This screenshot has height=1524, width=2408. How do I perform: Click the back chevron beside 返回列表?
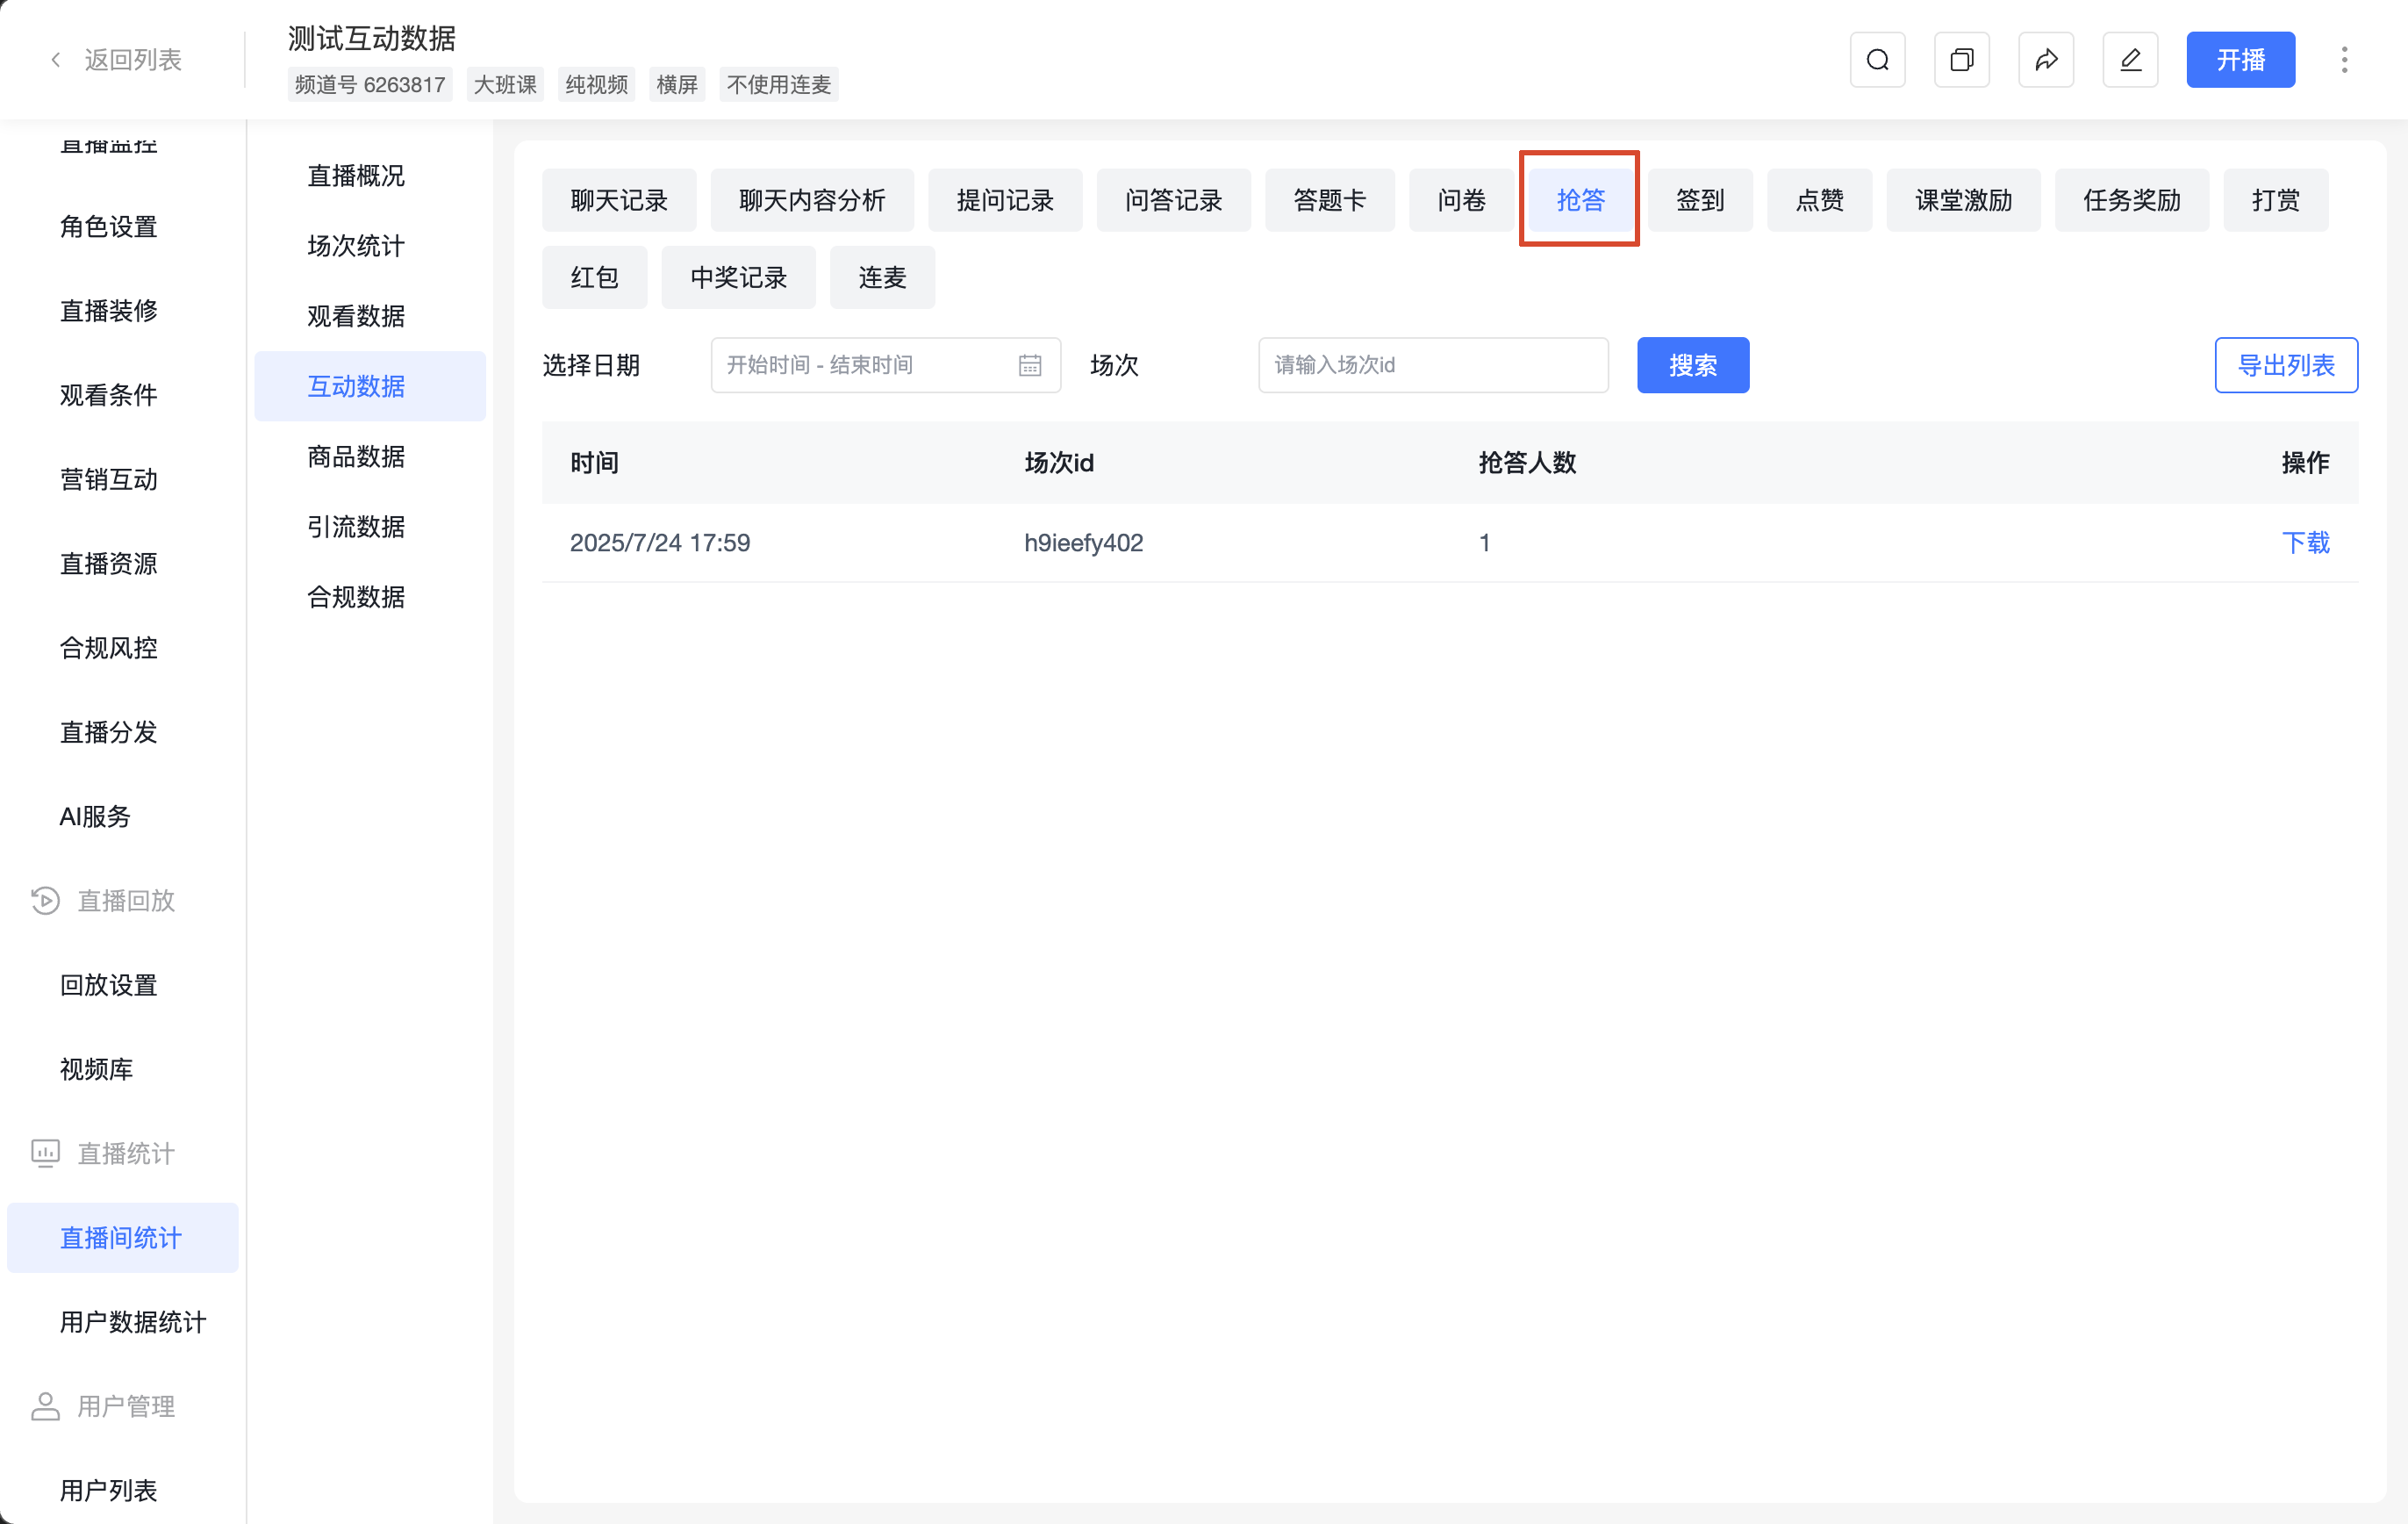(56, 60)
